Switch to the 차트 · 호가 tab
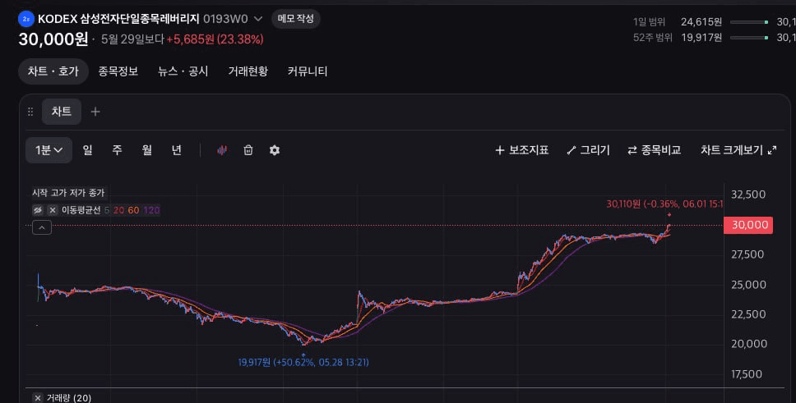Screen dimensions: 796x403 [x=53, y=71]
